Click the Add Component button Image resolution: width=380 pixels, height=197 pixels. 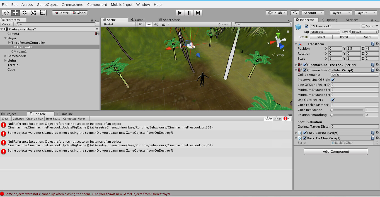coord(336,152)
